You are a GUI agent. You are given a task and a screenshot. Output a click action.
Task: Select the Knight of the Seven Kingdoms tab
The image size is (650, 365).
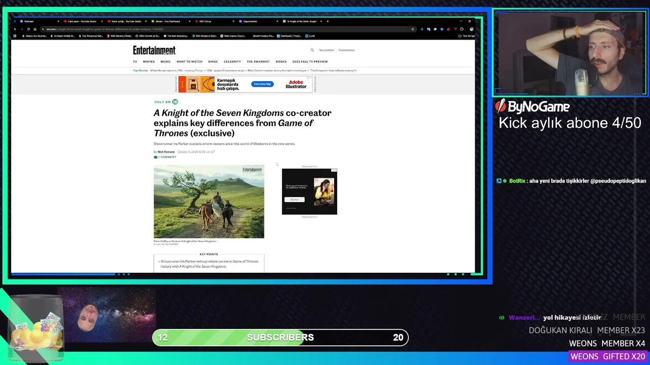pos(302,21)
